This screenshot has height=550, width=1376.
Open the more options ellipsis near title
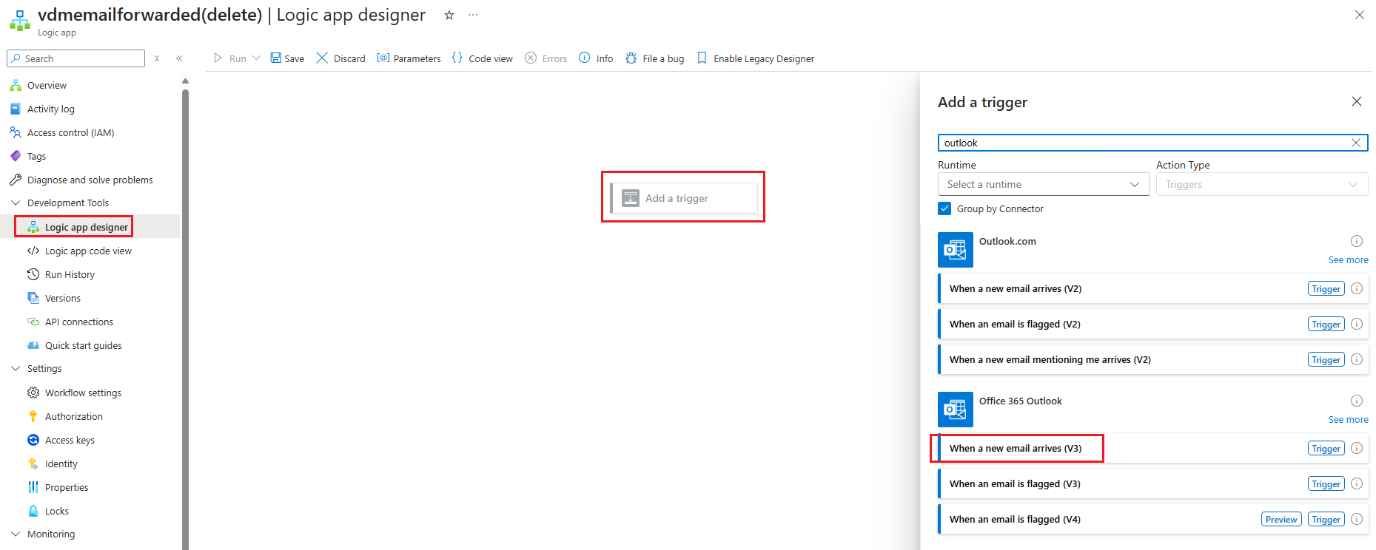473,15
